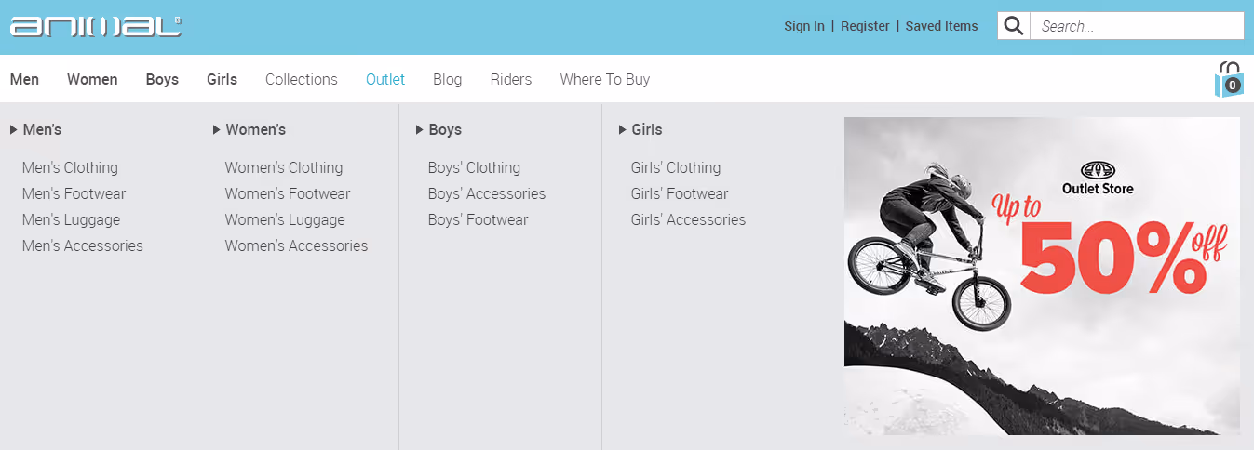The image size is (1254, 450).
Task: Open the Outlet menu tab
Action: [385, 79]
